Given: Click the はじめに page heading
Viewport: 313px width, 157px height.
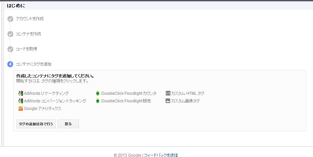Looking at the screenshot, I should pos(16,6).
